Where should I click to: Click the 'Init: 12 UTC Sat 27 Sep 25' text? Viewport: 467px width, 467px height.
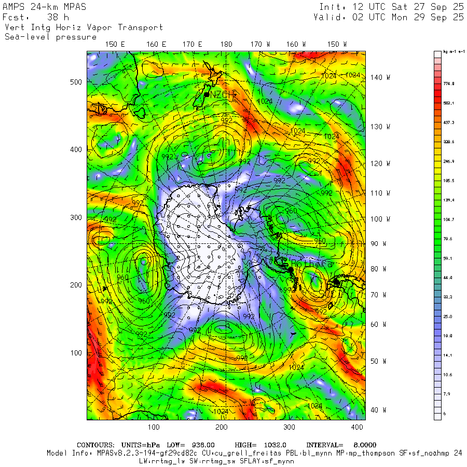pos(392,7)
